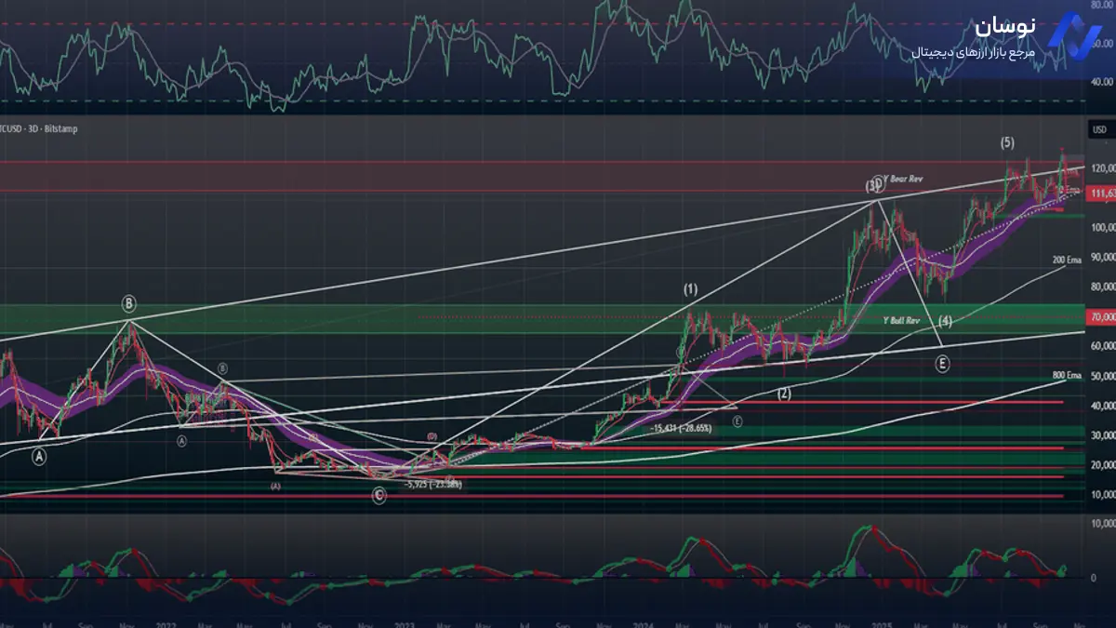Click the circled E marker below wave (4)
This screenshot has width=1116, height=628.
coord(942,364)
